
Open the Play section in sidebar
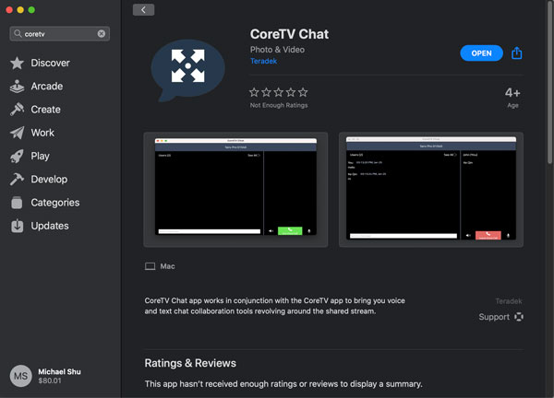coord(40,156)
